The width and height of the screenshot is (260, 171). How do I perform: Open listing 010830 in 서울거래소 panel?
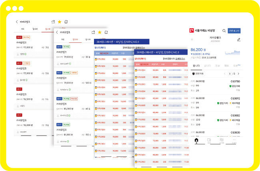pos(215,133)
